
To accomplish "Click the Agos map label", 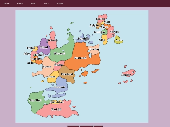I will tap(102, 40).
